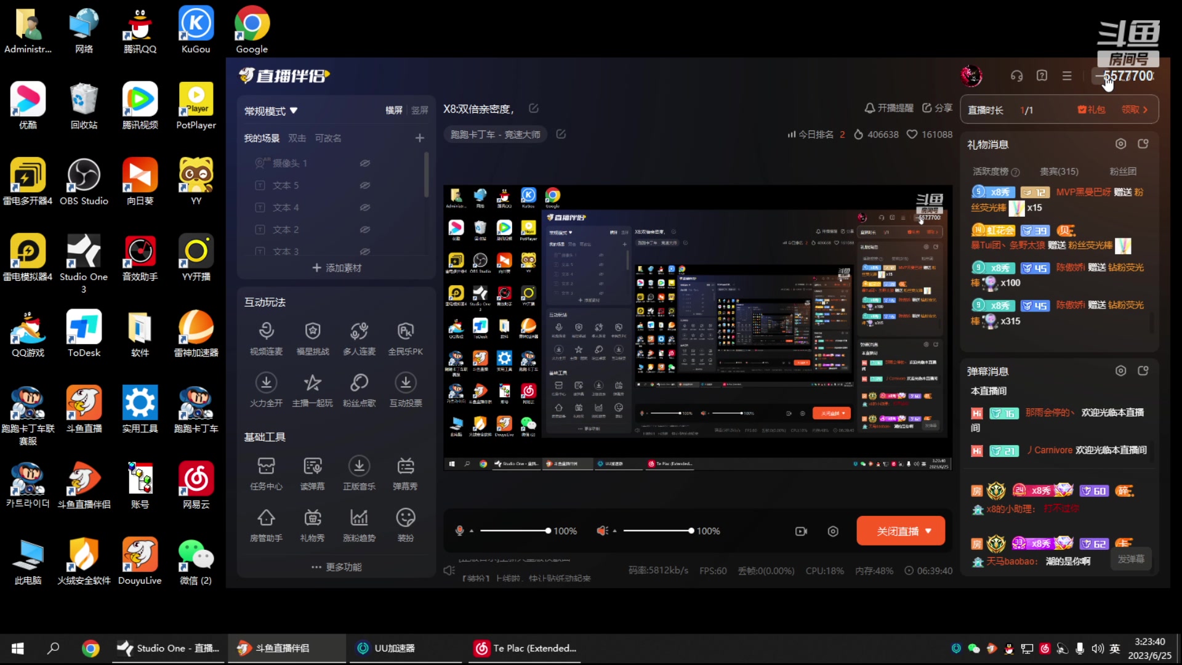The width and height of the screenshot is (1182, 665).
Task: Expand the microphone device arrow
Action: [x=472, y=531]
